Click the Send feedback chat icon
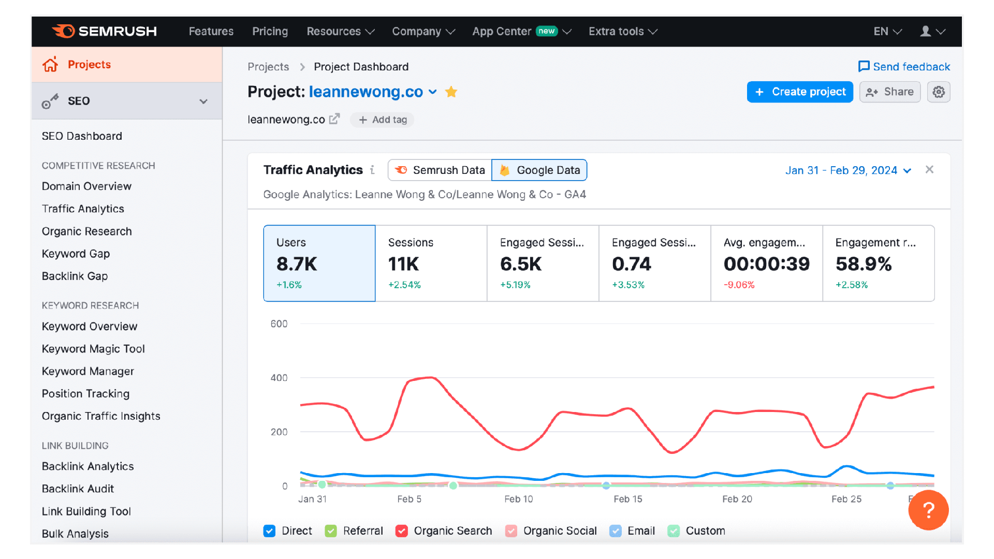 coord(864,66)
